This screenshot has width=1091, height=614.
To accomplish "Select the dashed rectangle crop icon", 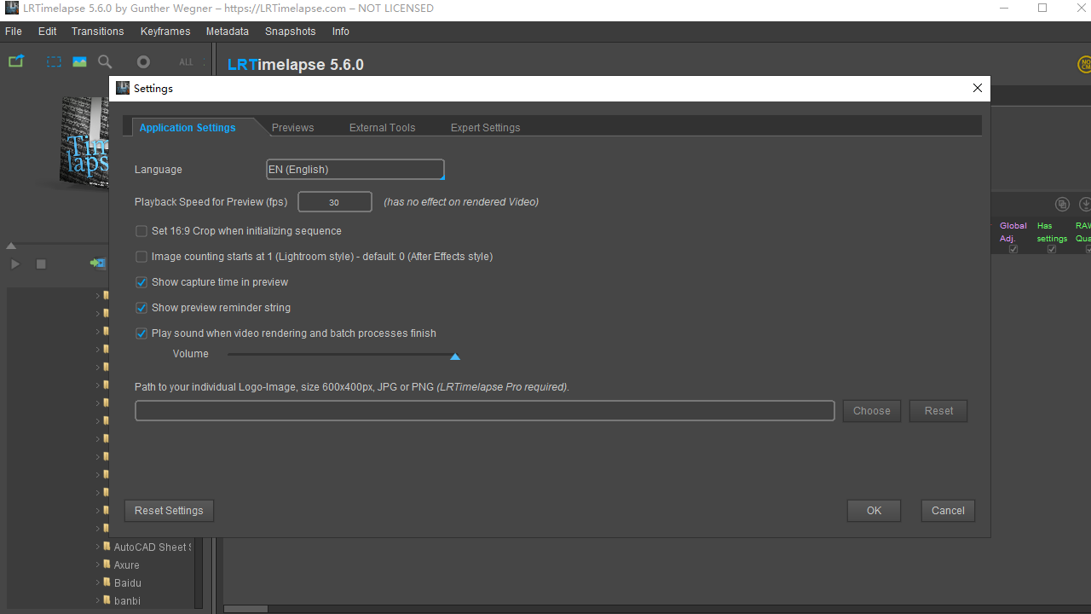I will click(54, 61).
